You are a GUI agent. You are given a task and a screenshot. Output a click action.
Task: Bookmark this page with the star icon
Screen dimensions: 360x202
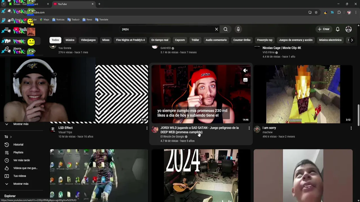coord(316,12)
